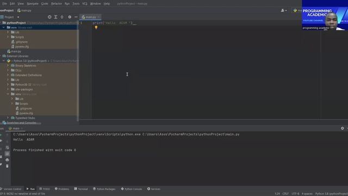Hide the Project panel with minus icon

[x=76, y=17]
